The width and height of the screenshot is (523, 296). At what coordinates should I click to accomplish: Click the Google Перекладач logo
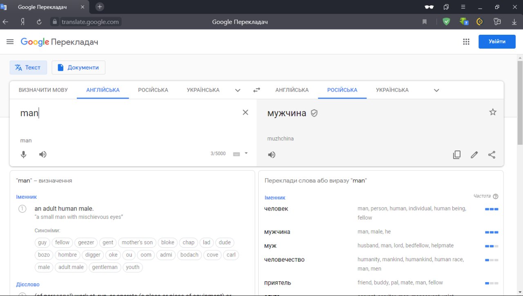59,42
